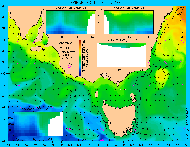Click Kangaroo Island on the map

point(37,49)
